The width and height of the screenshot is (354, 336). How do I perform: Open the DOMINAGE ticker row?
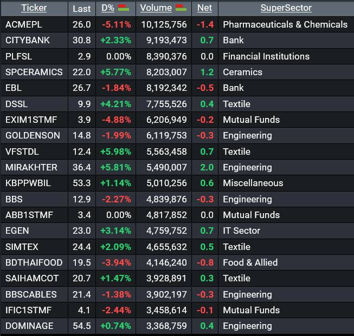coord(29,326)
